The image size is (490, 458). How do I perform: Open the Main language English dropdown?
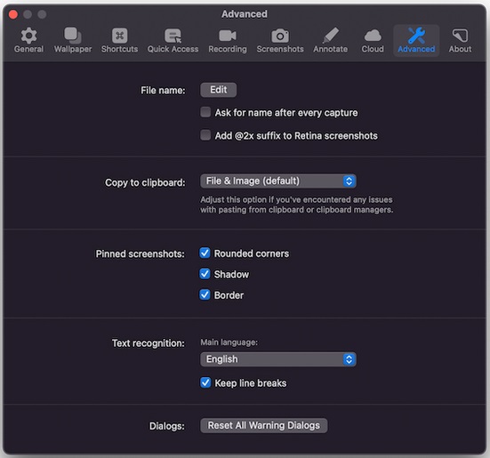coord(278,359)
